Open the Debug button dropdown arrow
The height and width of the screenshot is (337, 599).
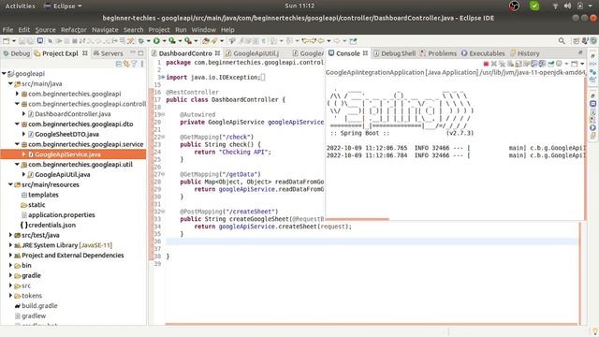click(x=148, y=41)
